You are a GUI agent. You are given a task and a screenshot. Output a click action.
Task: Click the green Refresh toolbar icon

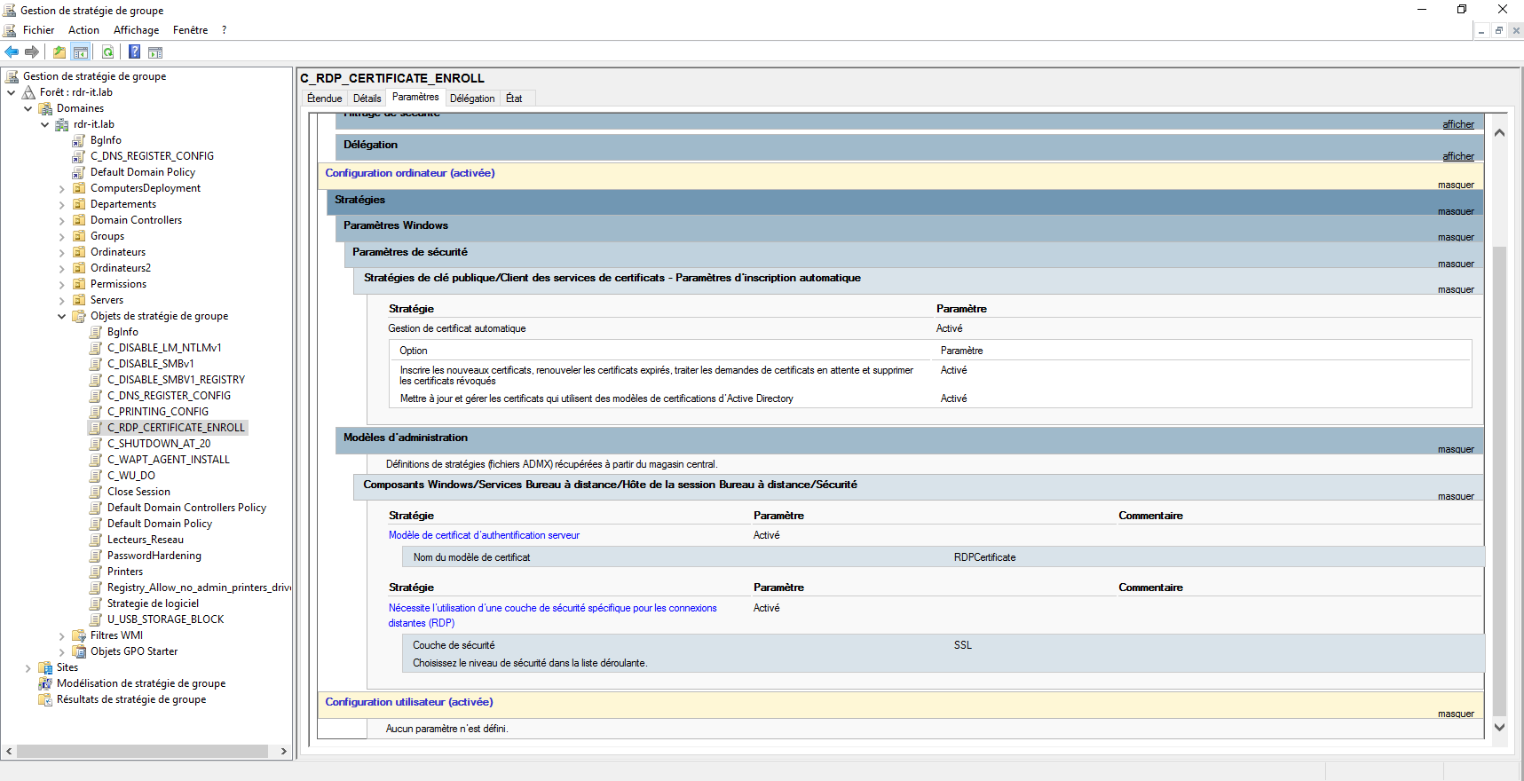107,52
